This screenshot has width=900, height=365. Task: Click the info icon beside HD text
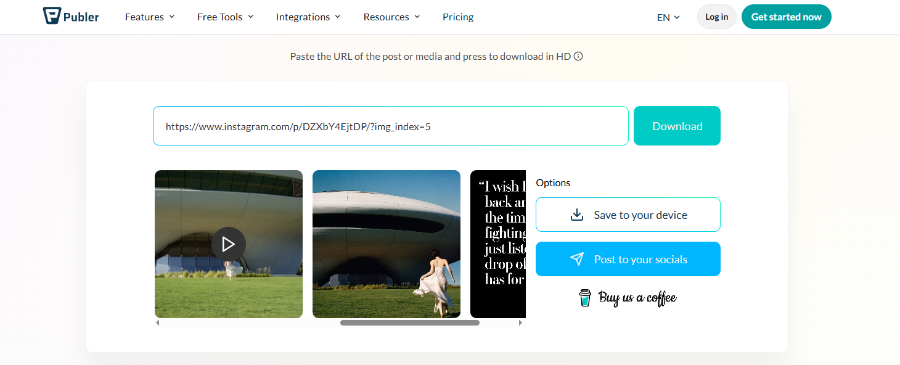[x=578, y=56]
